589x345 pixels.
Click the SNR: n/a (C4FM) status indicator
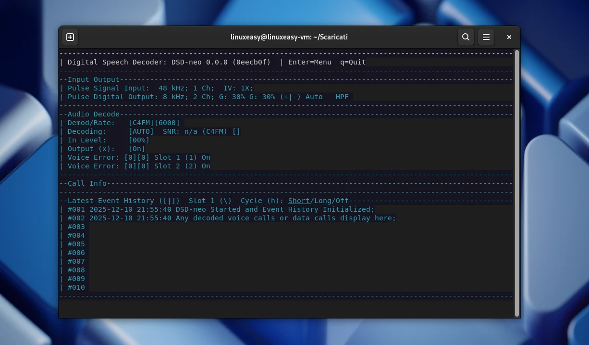(201, 131)
